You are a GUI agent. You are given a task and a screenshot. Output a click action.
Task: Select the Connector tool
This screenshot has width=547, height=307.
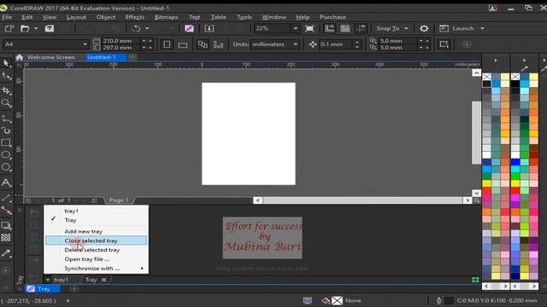click(6, 211)
